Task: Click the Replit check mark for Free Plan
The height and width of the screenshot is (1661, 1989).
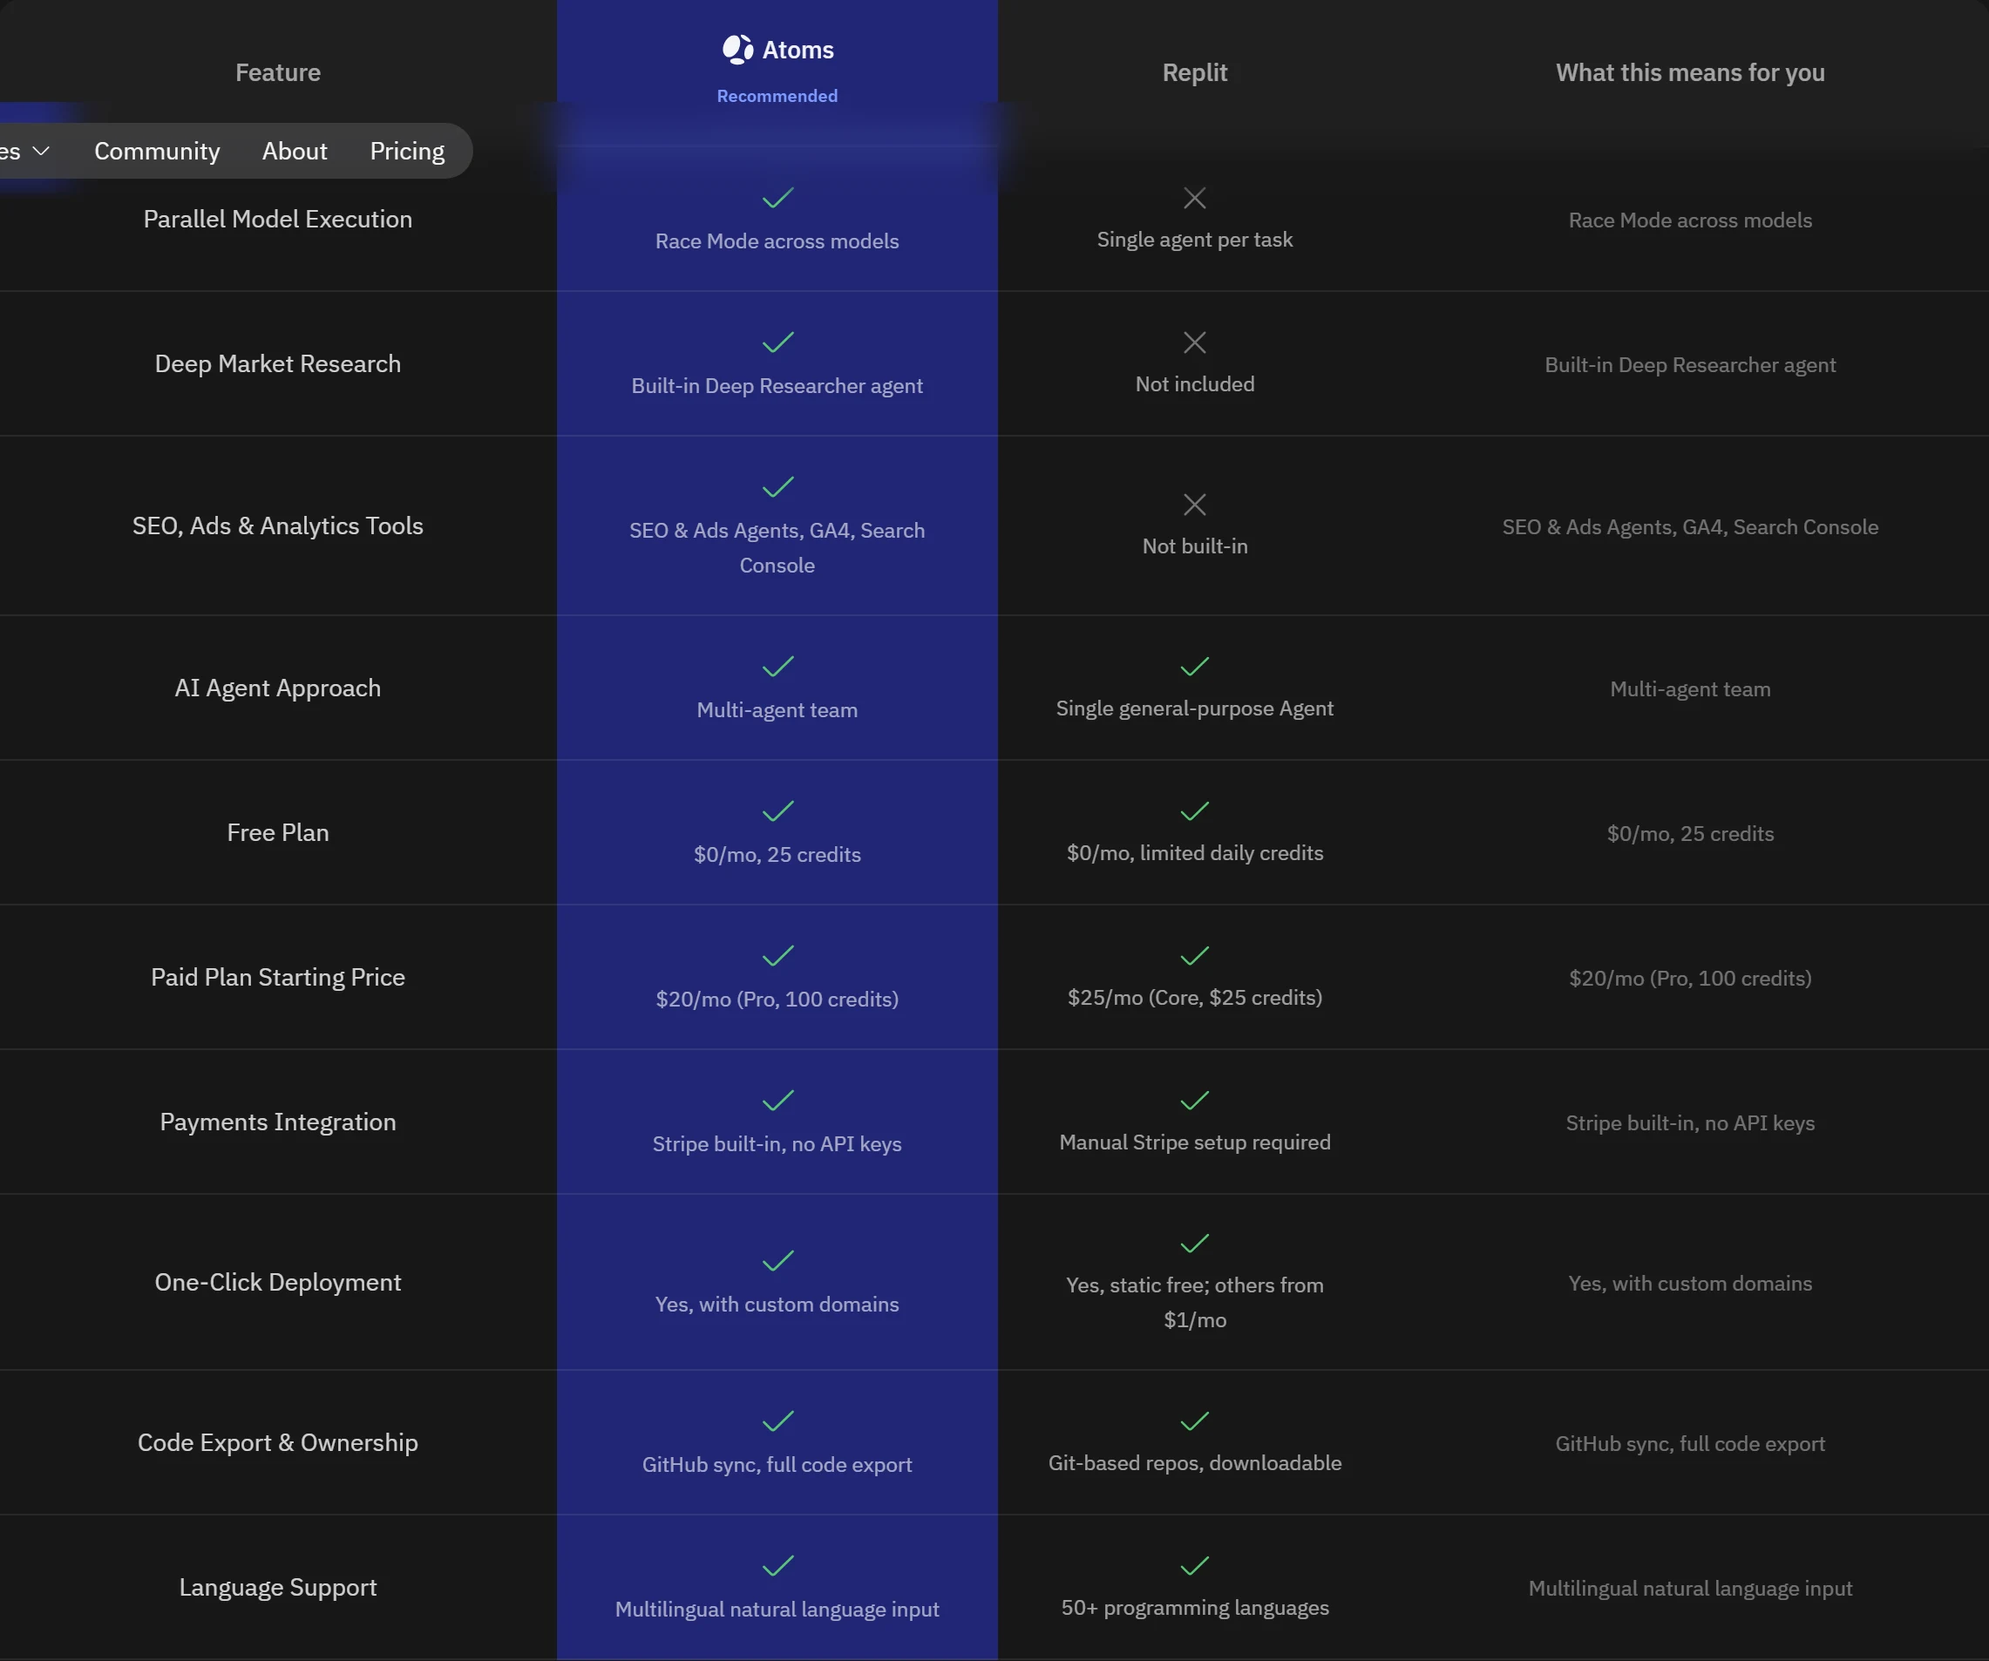Action: (x=1195, y=811)
